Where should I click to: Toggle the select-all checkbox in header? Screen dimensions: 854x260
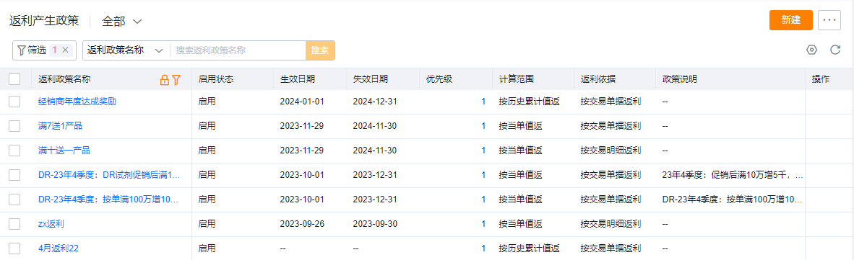point(14,79)
